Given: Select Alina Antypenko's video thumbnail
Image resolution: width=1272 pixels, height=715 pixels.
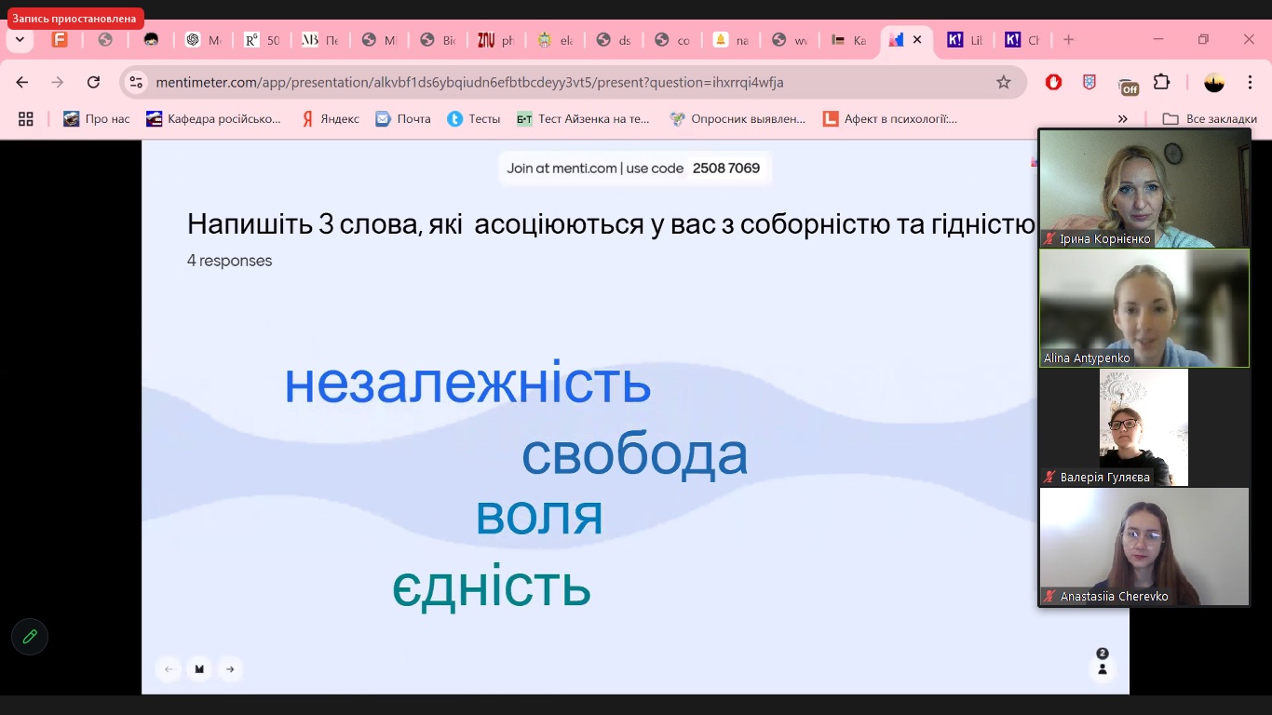Looking at the screenshot, I should pos(1143,307).
